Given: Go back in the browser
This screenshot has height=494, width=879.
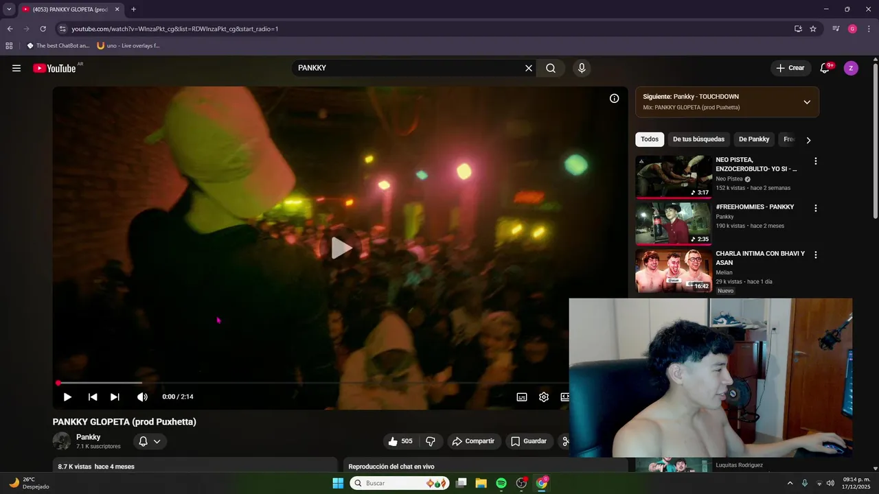Looking at the screenshot, I should [10, 29].
